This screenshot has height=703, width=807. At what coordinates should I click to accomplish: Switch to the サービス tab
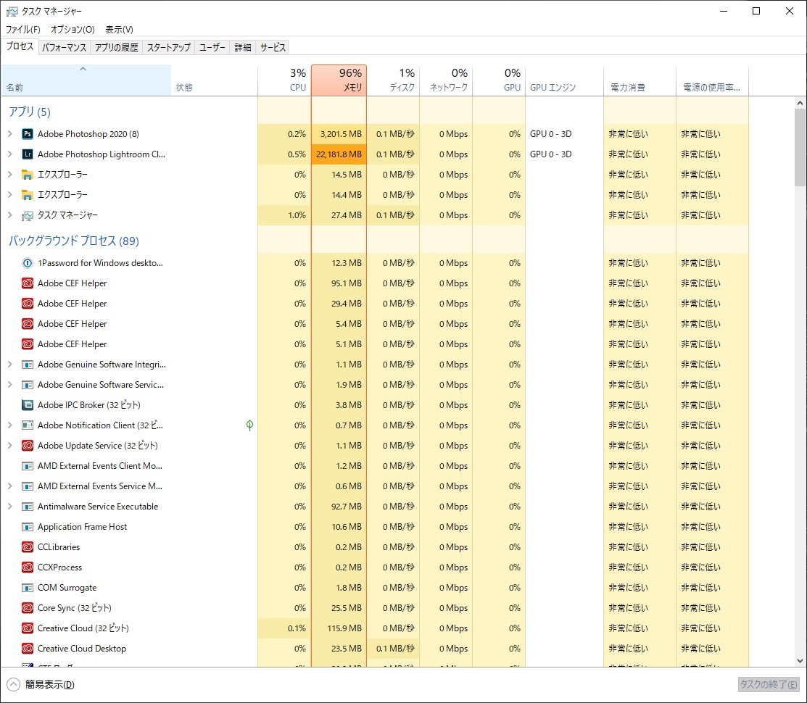273,47
